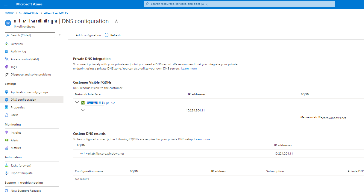Open Alerts under Monitoring
The image size is (364, 195).
[15, 140]
